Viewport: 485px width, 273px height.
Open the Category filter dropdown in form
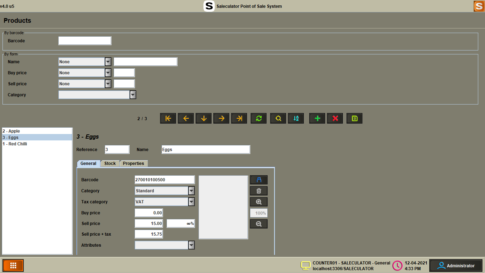click(133, 95)
